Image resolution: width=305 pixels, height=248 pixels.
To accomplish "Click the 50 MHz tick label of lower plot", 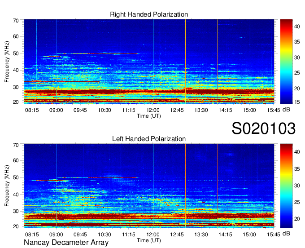I will point(16,177).
